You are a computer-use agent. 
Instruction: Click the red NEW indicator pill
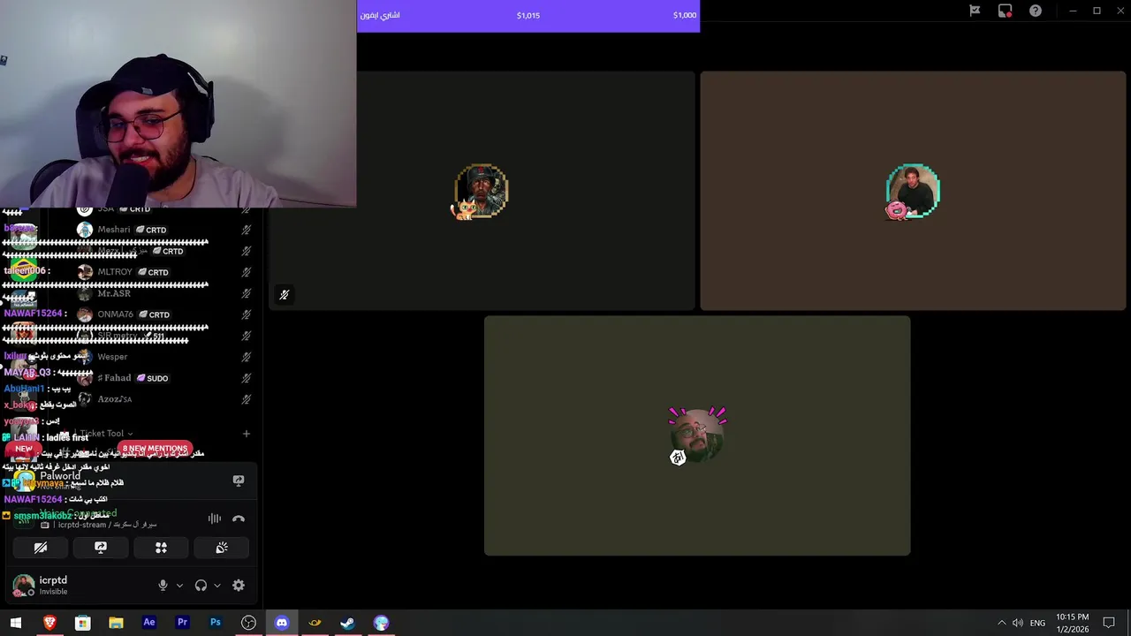point(24,449)
